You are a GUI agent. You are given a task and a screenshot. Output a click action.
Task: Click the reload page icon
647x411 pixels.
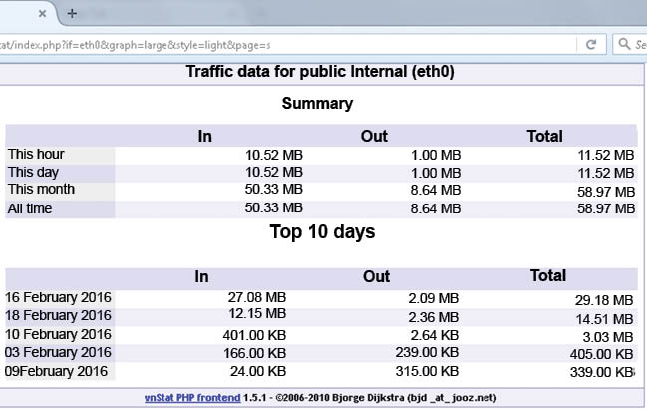click(591, 45)
